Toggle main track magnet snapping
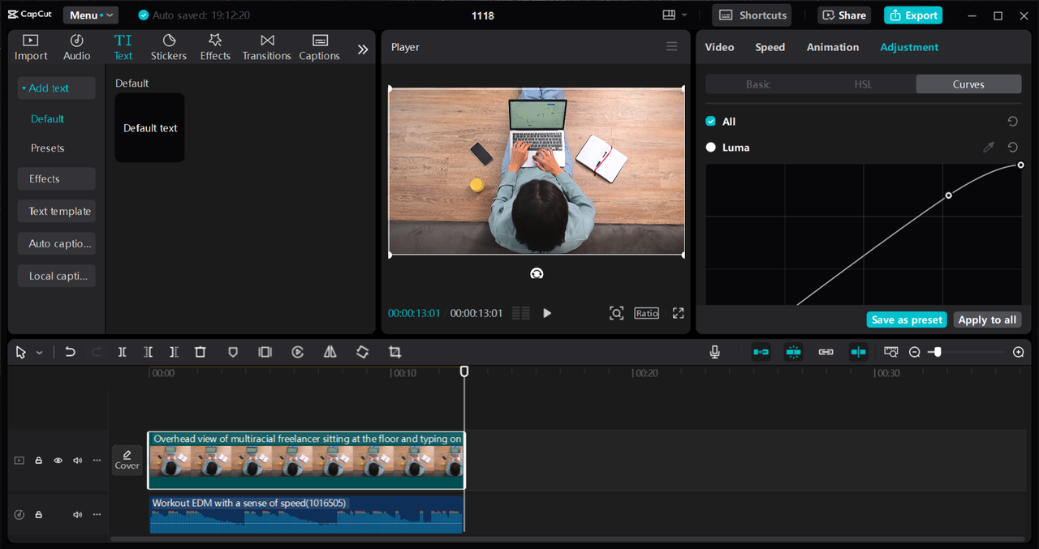Screen dimensions: 1039x549 click(x=761, y=352)
